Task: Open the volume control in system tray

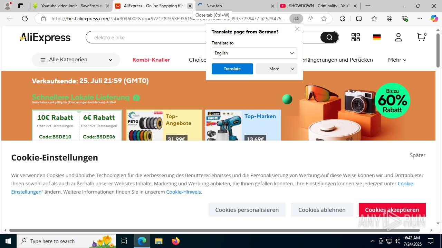Action: (397, 241)
